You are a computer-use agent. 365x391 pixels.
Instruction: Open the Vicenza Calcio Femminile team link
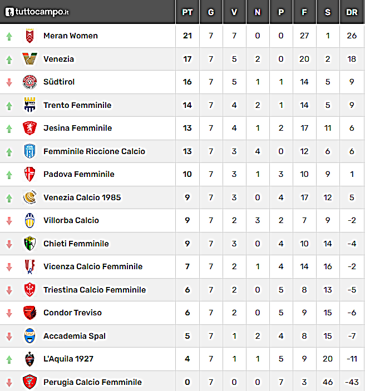[93, 266]
